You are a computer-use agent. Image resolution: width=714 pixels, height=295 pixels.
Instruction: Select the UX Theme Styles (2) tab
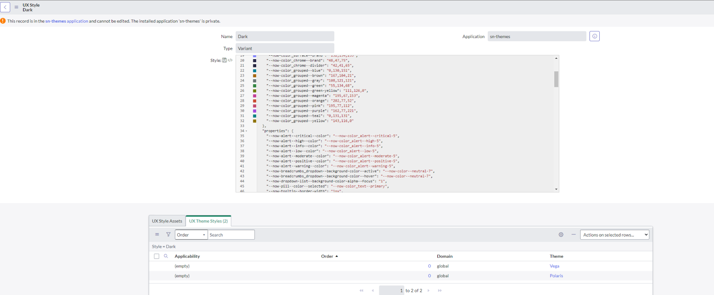point(208,221)
